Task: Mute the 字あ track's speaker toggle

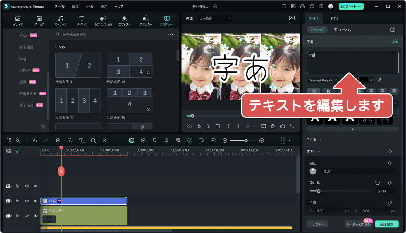Action: tap(27, 201)
